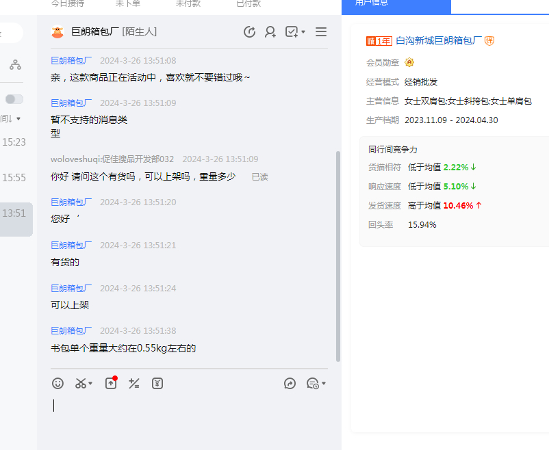Image resolution: width=549 pixels, height=450 pixels.
Task: Select the 未付款 tab at top
Action: (x=188, y=3)
